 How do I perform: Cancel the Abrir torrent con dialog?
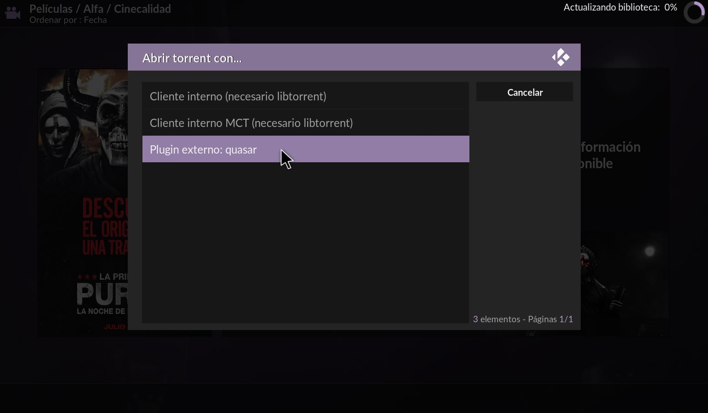pos(524,92)
